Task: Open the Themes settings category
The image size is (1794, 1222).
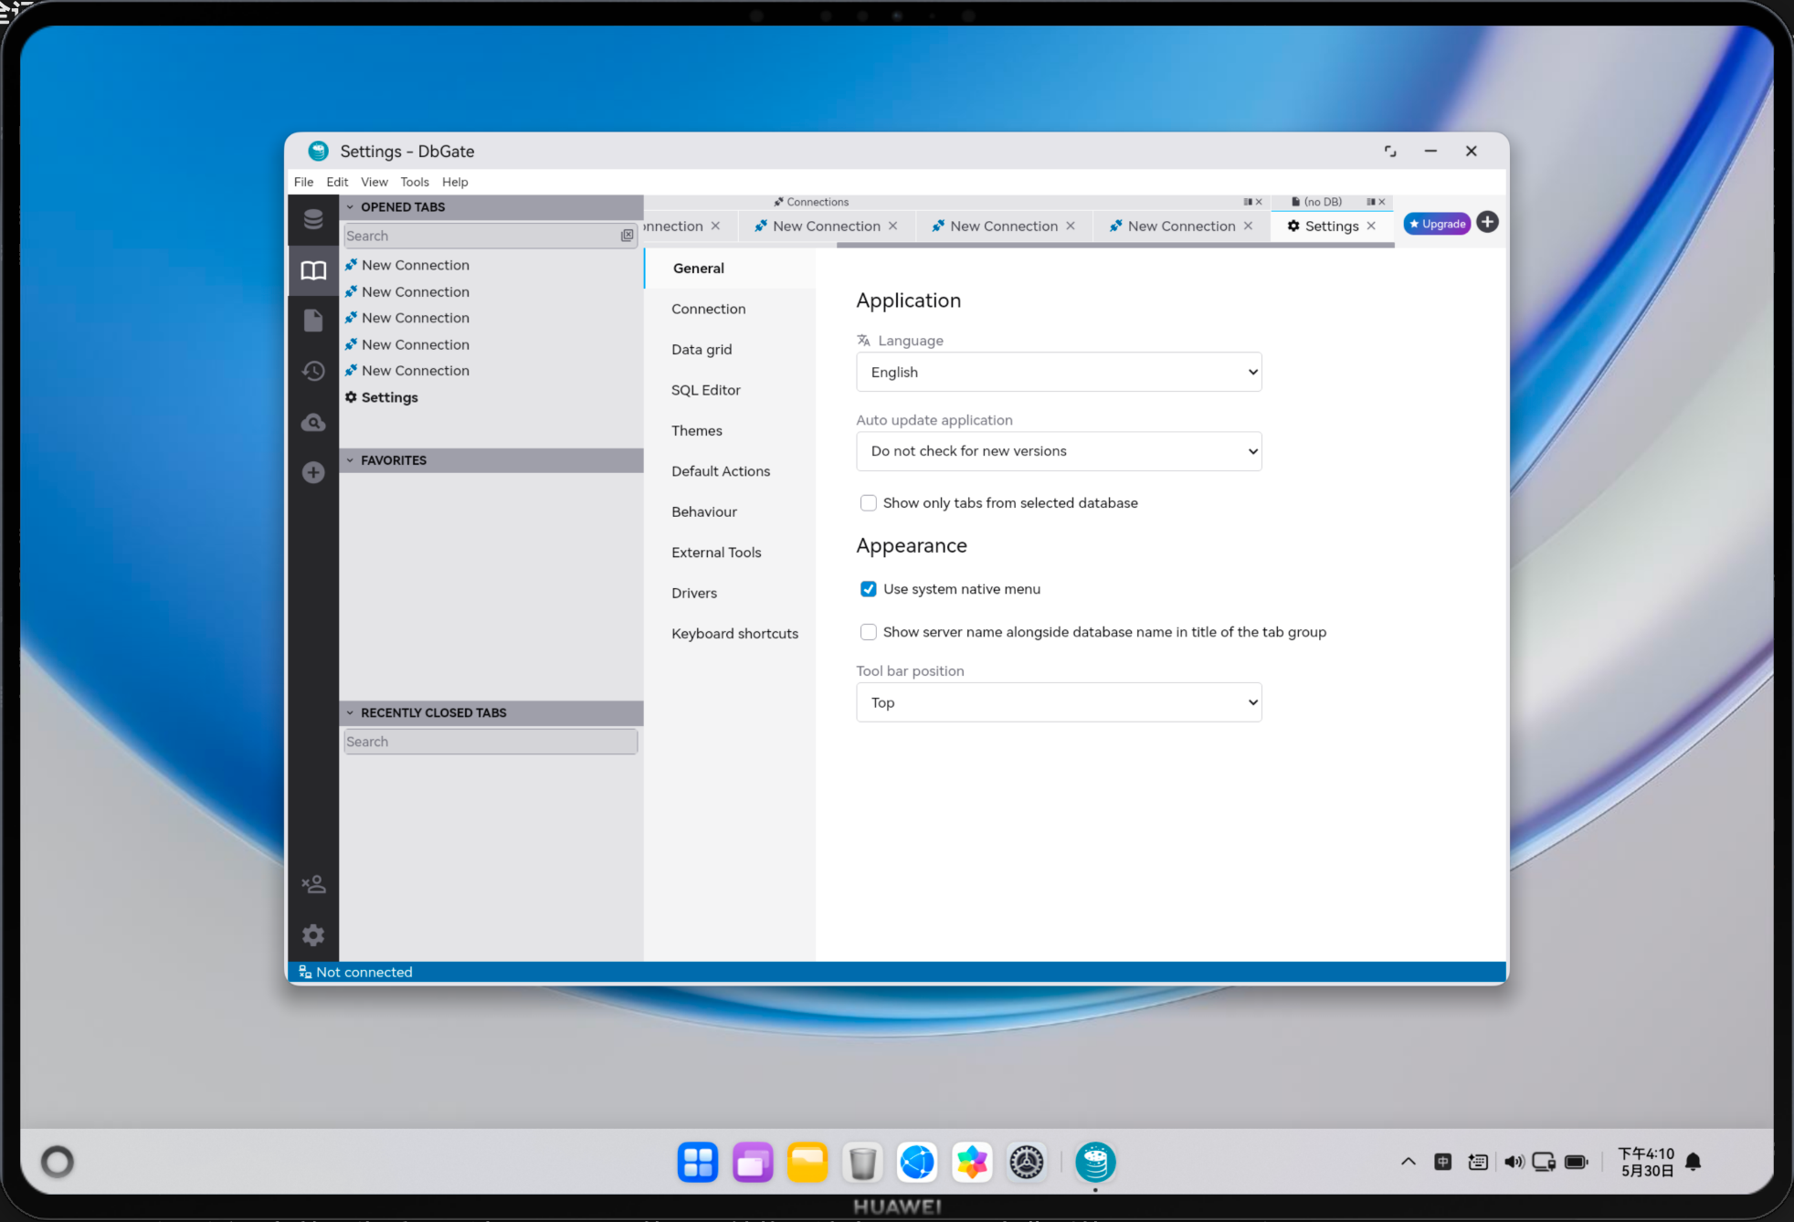Action: pyautogui.click(x=730, y=431)
